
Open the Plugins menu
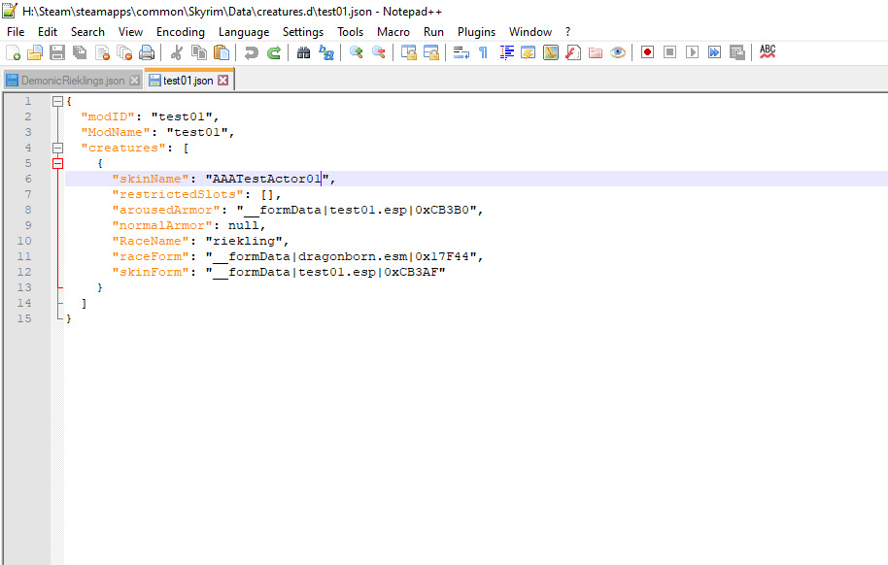[x=476, y=32]
